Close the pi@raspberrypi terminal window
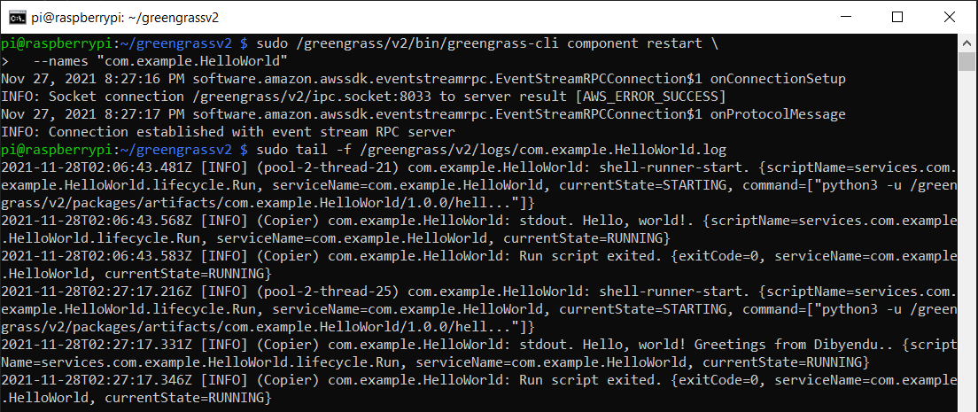This screenshot has width=978, height=412. 950,17
